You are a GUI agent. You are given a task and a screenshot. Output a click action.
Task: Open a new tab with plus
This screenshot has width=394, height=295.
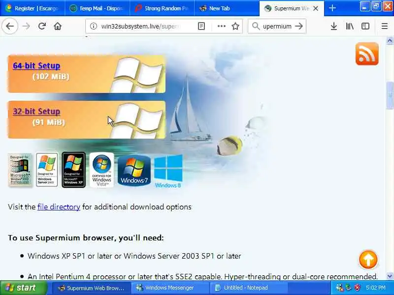coord(332,8)
